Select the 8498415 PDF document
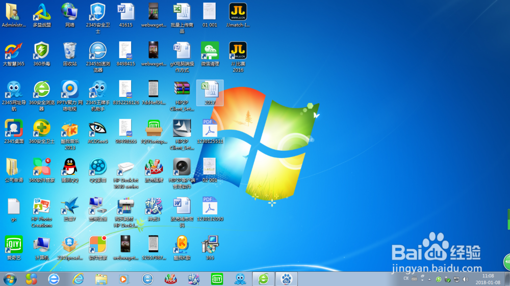 coord(126,54)
